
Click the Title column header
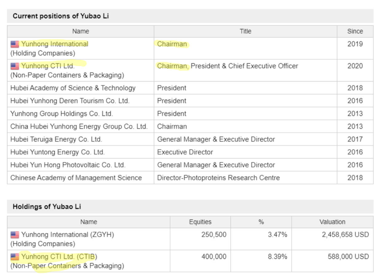coord(245,31)
